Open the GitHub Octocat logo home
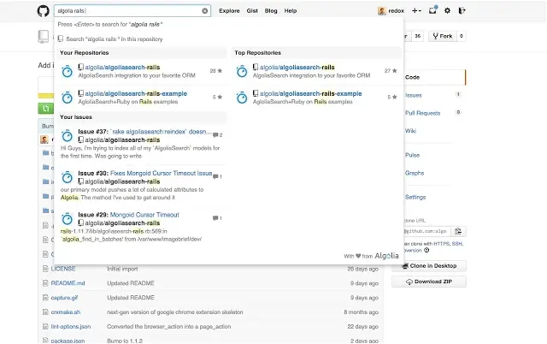 (44, 11)
